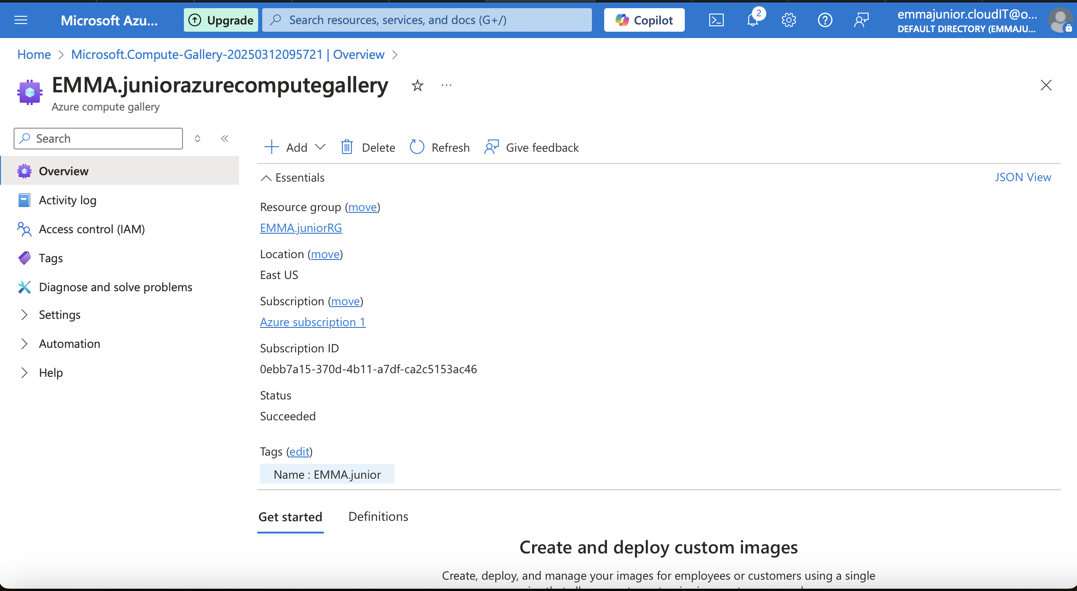Click the Microsoft Azure home title
1077x591 pixels.
pyautogui.click(x=109, y=20)
